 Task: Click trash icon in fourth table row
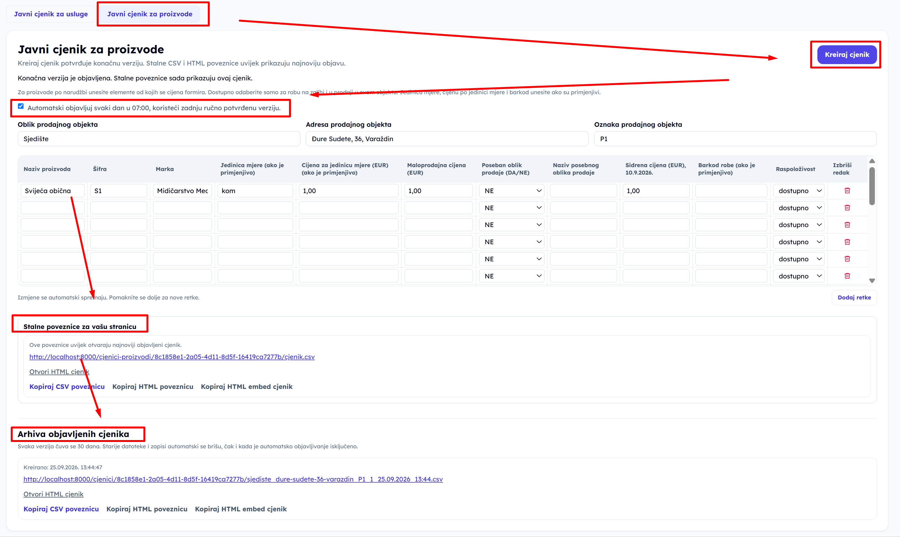click(x=847, y=242)
